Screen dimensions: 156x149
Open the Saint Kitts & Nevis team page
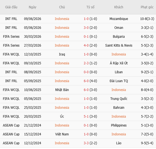click(119, 46)
